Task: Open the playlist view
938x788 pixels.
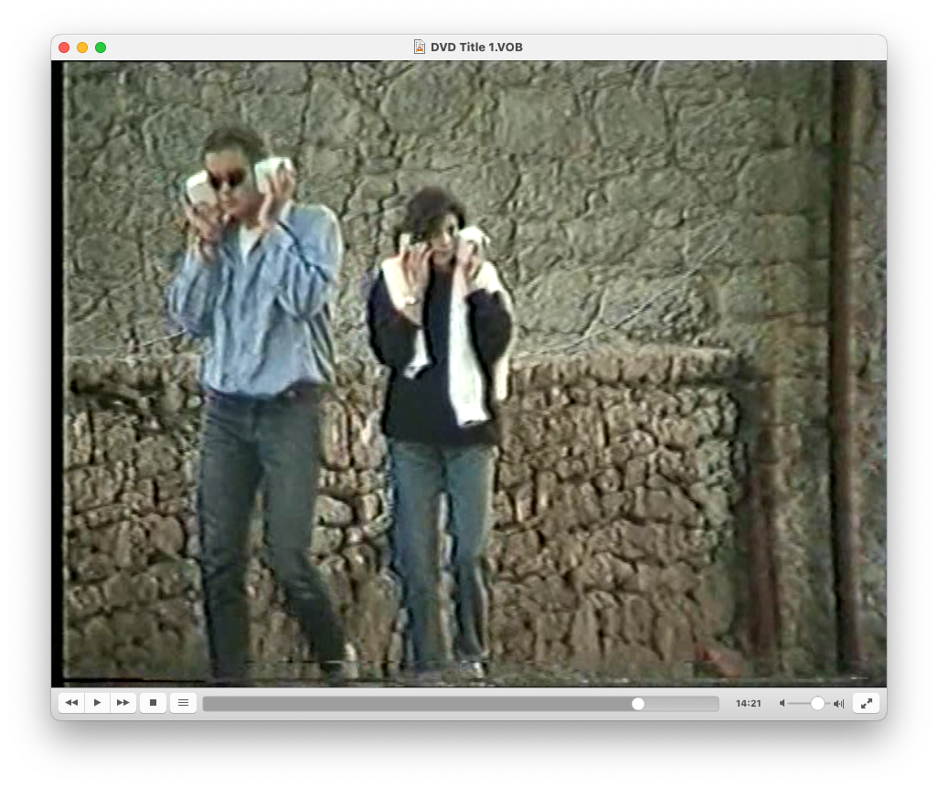Action: point(183,703)
